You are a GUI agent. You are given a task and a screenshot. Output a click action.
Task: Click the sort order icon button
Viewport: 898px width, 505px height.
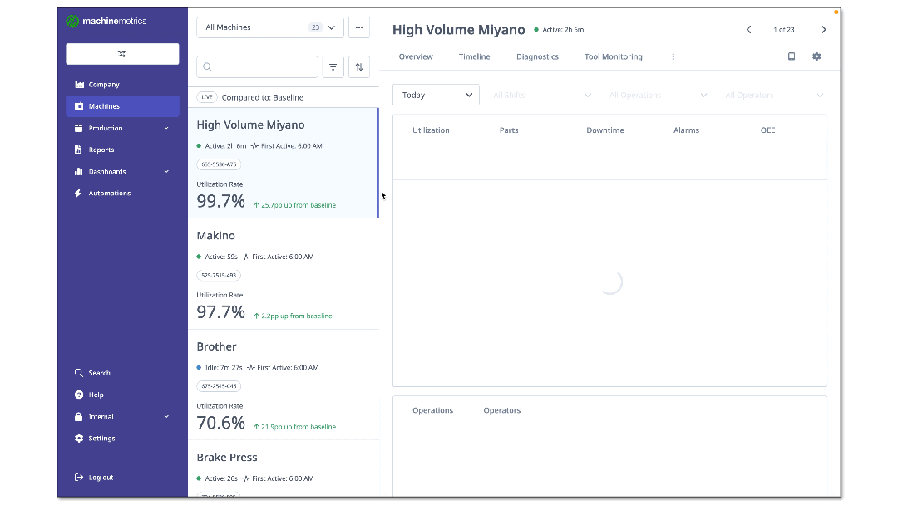pos(359,67)
